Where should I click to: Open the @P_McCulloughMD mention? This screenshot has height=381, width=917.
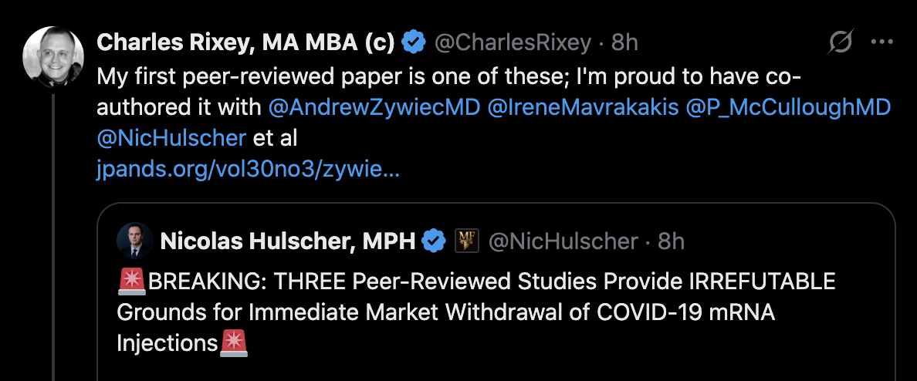click(788, 108)
